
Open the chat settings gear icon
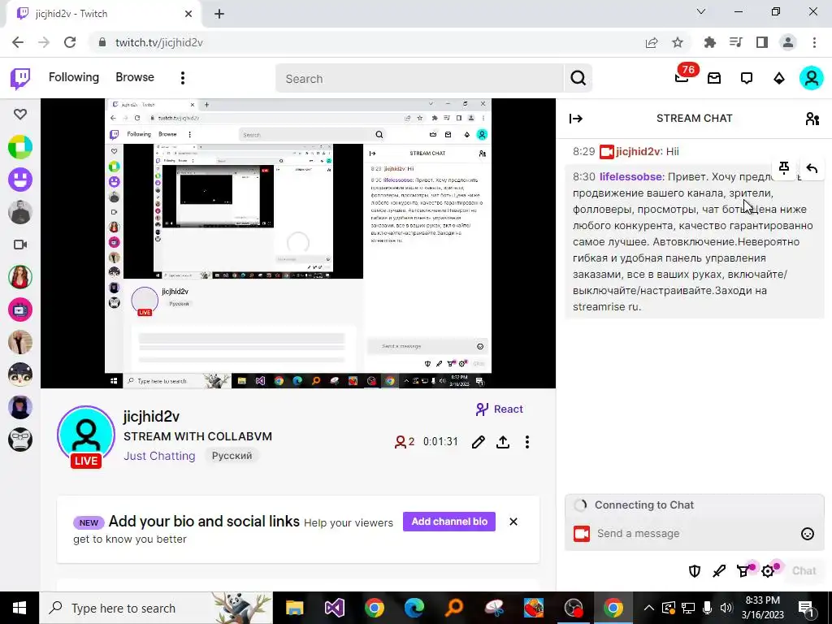click(769, 571)
